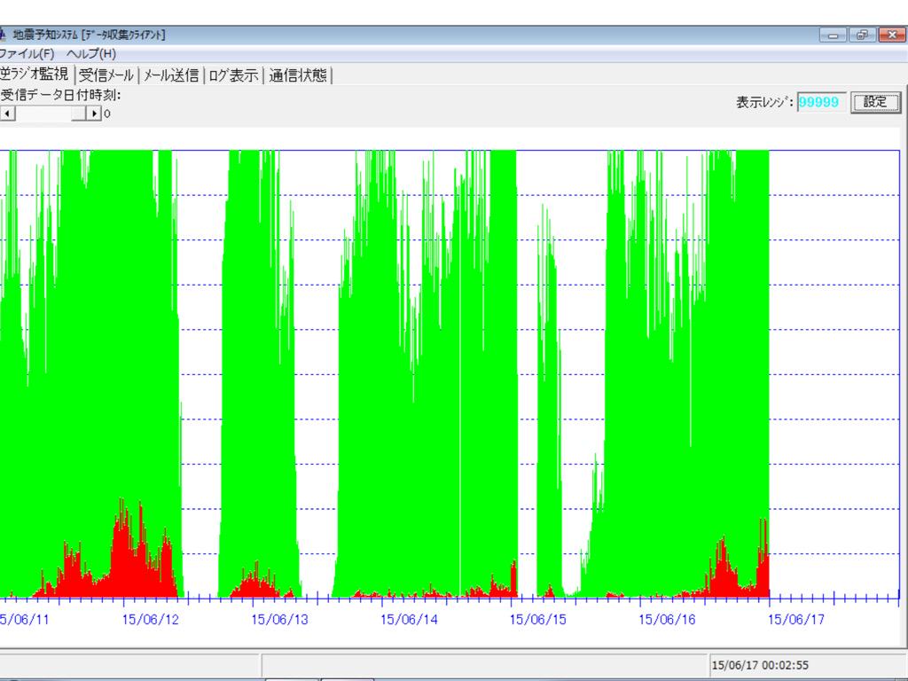Open the ヘルプ(H) menu

91,54
